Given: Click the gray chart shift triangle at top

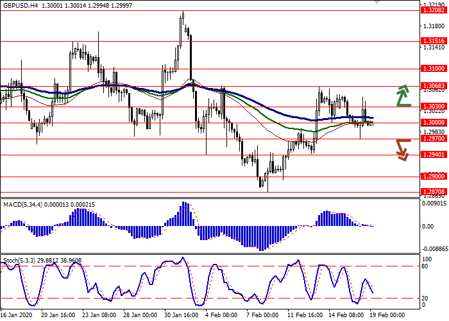Looking at the screenshot, I should click(375, 3).
